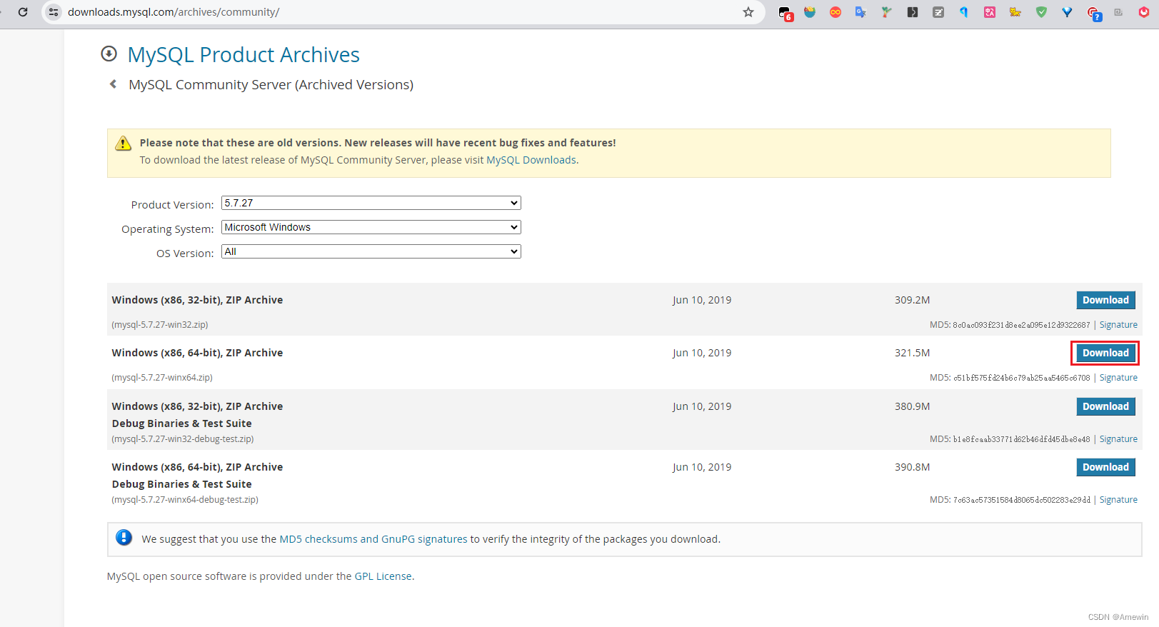Open the OS Version dropdown
Screen dimensions: 1159x627
coord(371,251)
